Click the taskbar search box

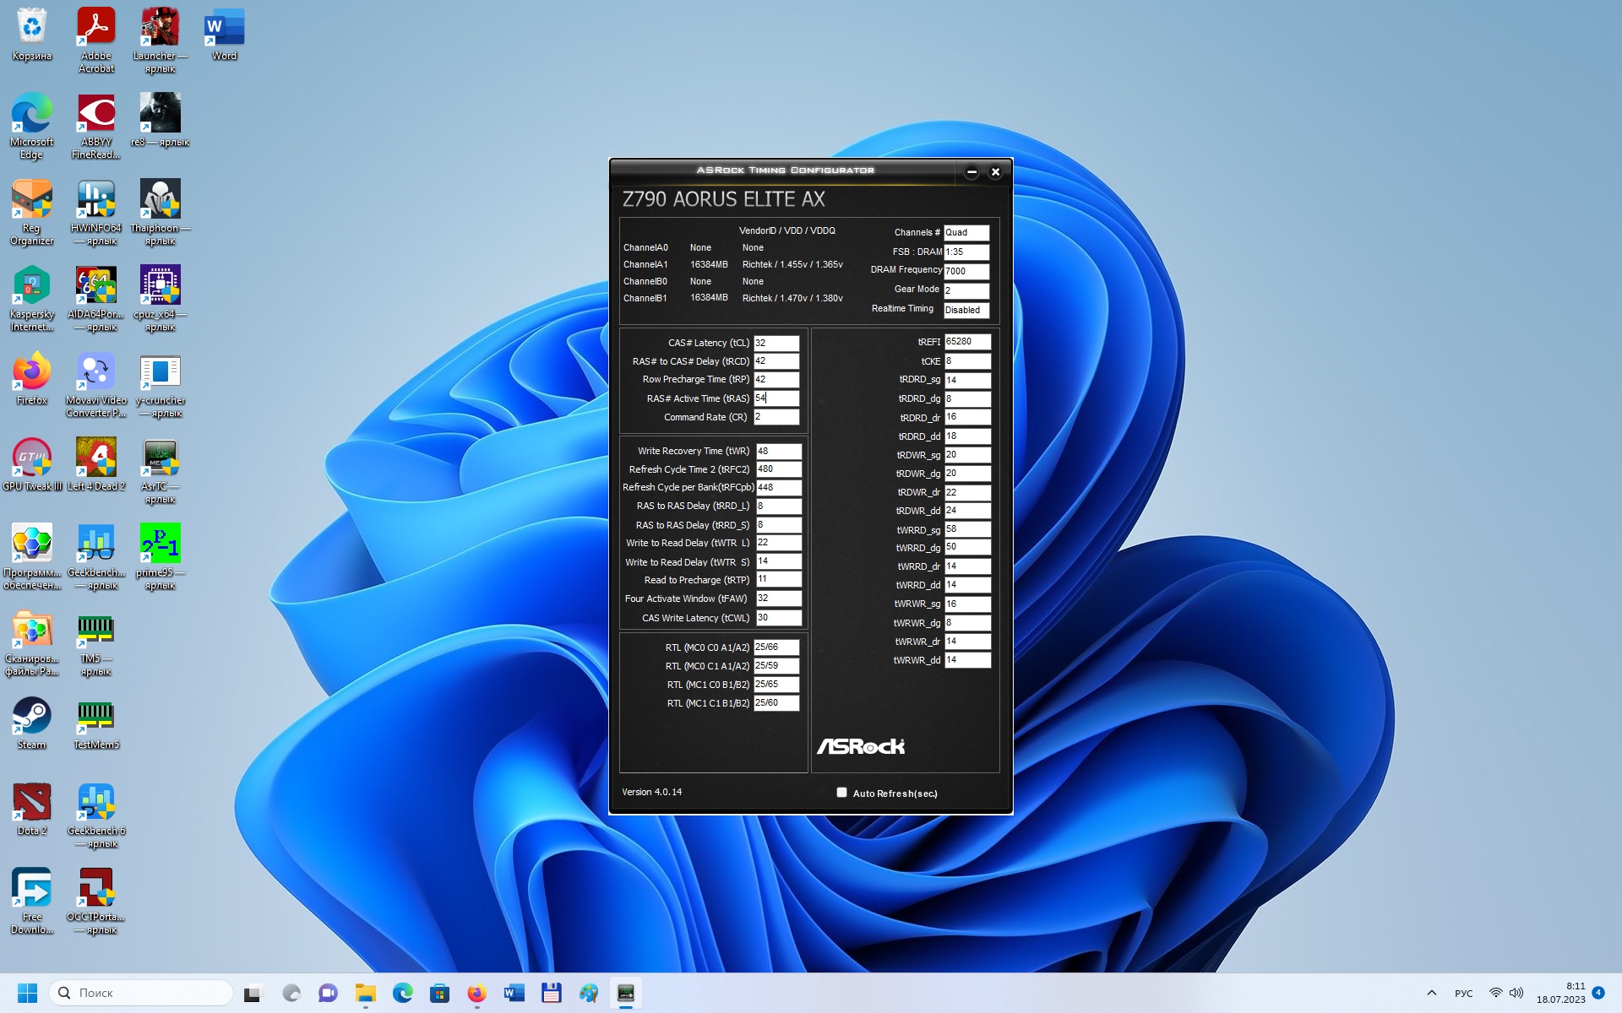141,993
